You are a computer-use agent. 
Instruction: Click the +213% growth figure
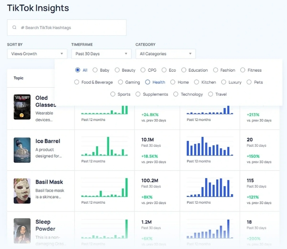[x=253, y=115]
